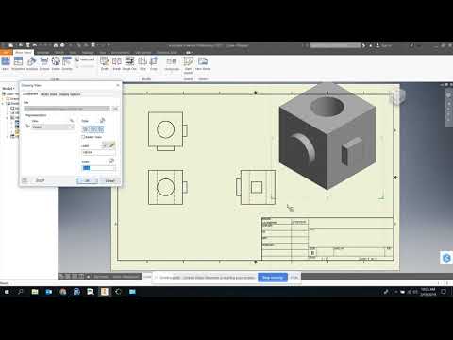The image size is (453, 340).
Task: Switch to the Model State tab
Action: (49, 94)
